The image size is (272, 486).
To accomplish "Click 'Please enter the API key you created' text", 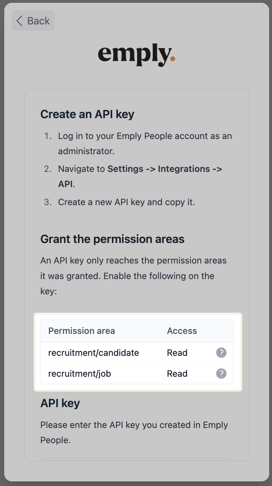I will tap(134, 433).
